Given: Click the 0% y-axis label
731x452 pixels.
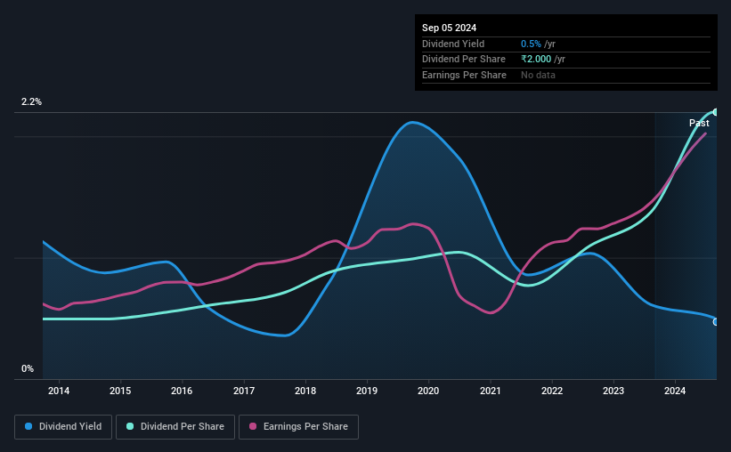Looking at the screenshot, I should 28,368.
